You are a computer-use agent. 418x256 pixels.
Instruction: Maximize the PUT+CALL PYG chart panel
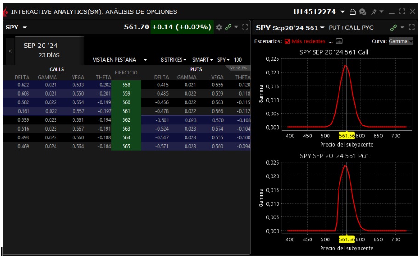(412, 28)
